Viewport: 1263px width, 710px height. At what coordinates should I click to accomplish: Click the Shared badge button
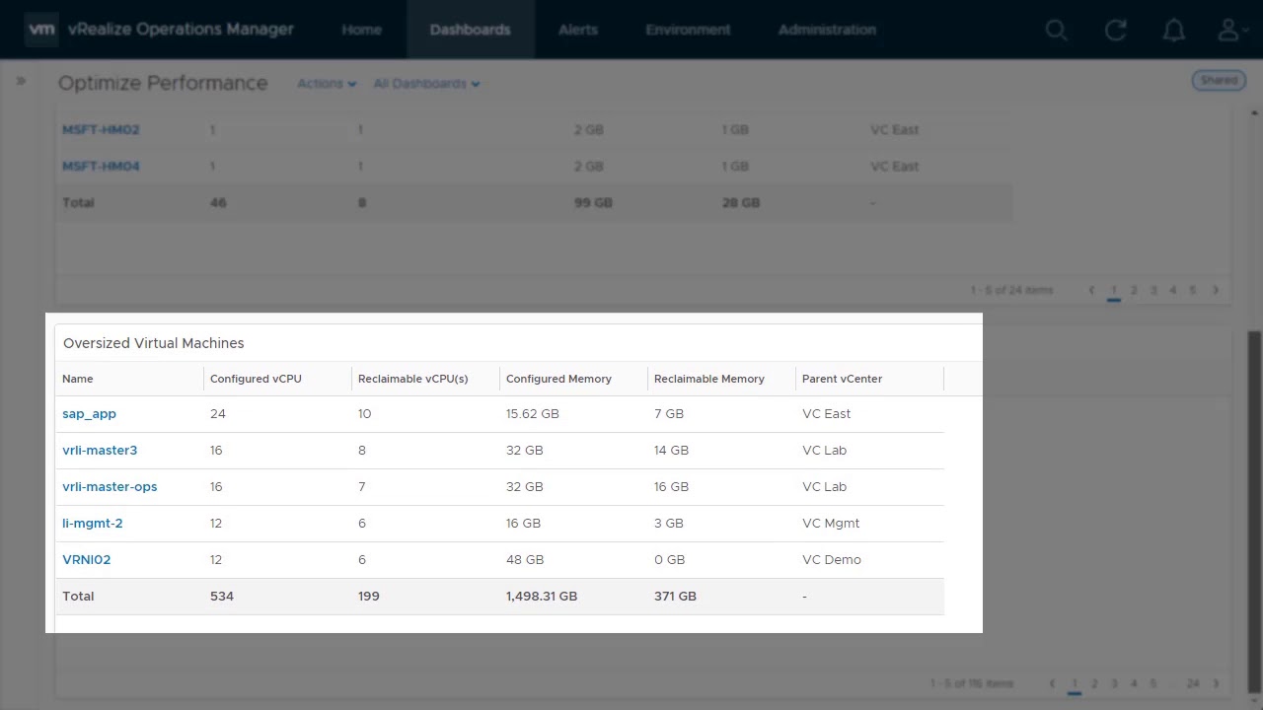[x=1219, y=81]
